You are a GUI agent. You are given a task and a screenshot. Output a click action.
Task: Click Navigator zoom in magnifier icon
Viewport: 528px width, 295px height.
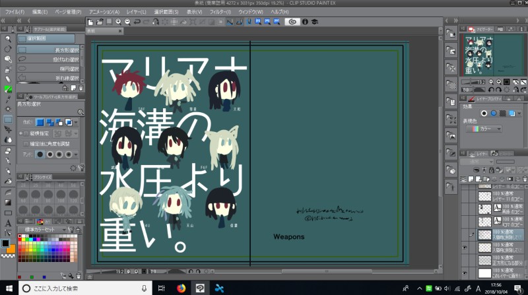click(x=499, y=82)
